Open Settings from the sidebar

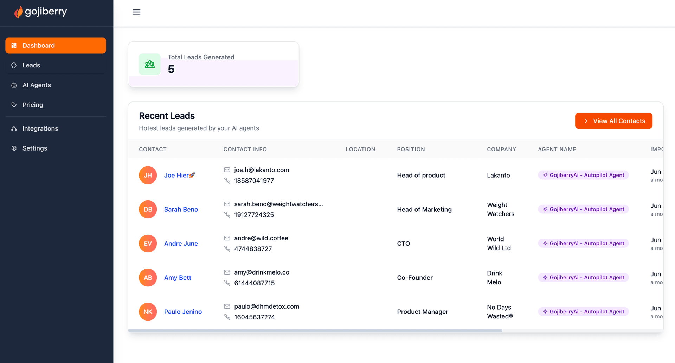56,148
